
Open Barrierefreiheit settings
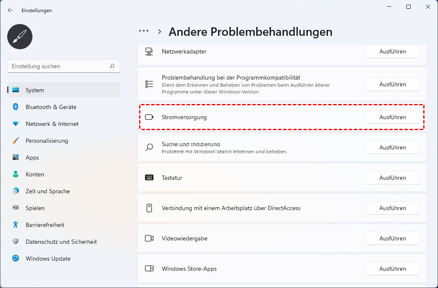[x=64, y=225]
